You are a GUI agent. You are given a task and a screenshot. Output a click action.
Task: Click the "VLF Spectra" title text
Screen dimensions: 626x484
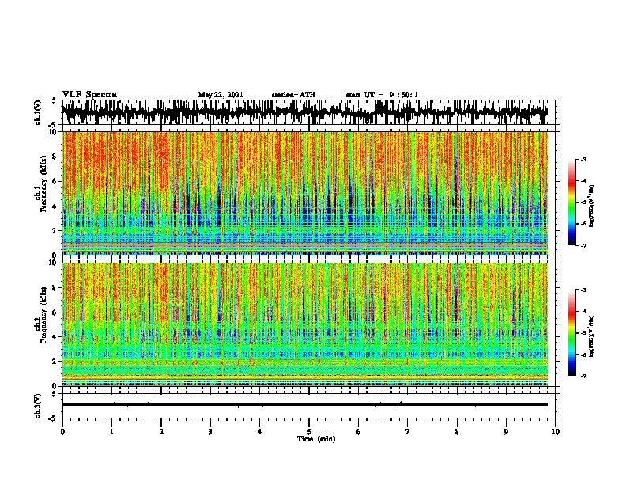pyautogui.click(x=90, y=94)
